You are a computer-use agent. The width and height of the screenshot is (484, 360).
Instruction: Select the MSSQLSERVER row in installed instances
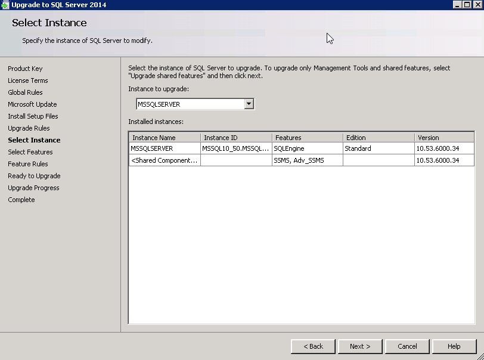pos(302,148)
